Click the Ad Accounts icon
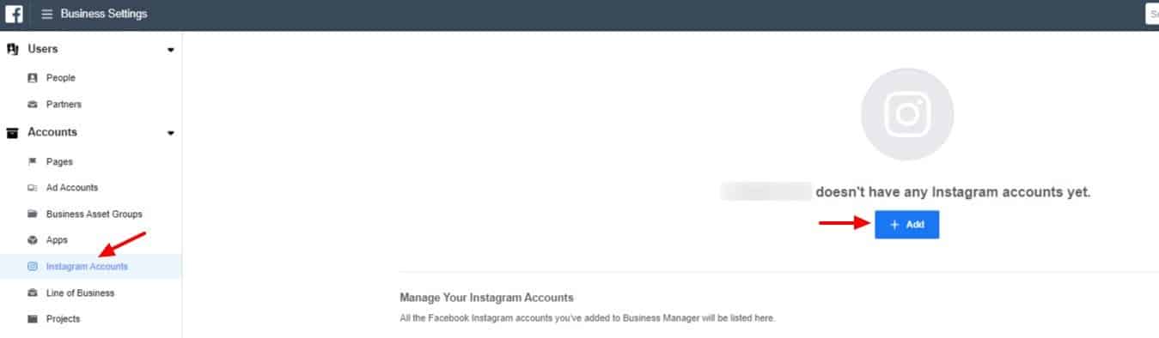Viewport: 1159px width, 338px height. [33, 188]
